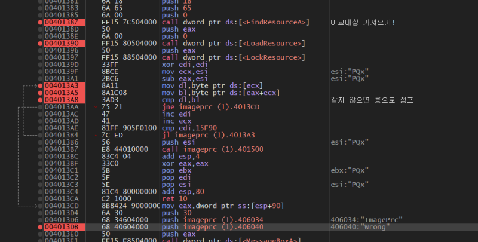Select the 'sub eax,esi' instruction
478x242 pixels.
point(185,79)
